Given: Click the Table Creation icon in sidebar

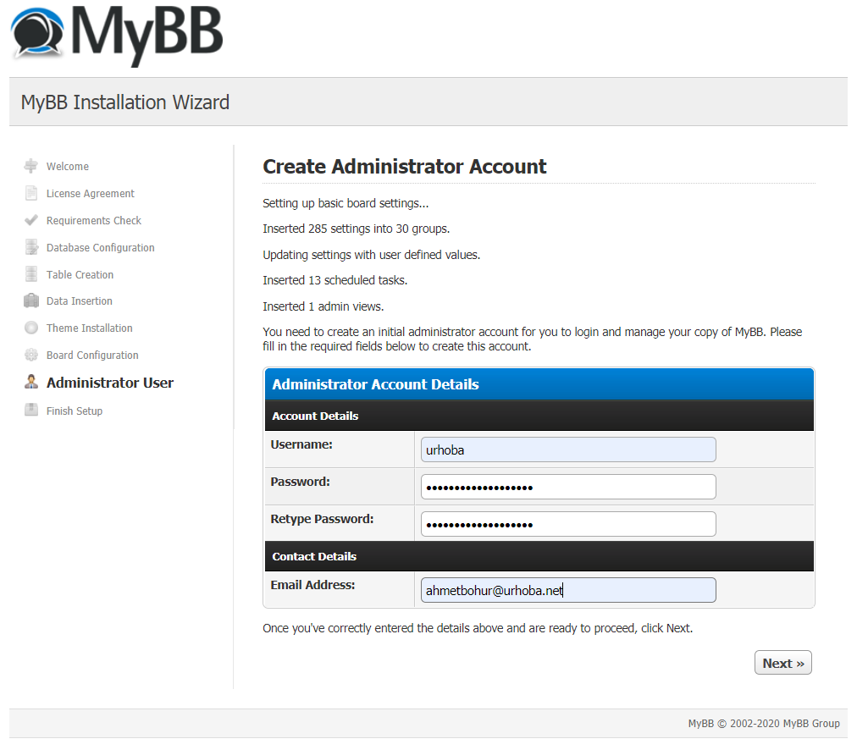Looking at the screenshot, I should pos(30,274).
